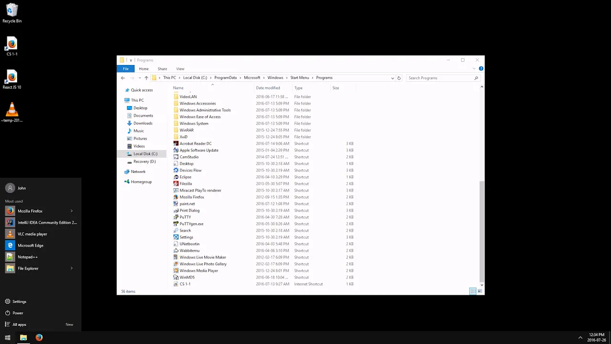Click the Windows Start button
611x344 pixels.
(x=8, y=337)
